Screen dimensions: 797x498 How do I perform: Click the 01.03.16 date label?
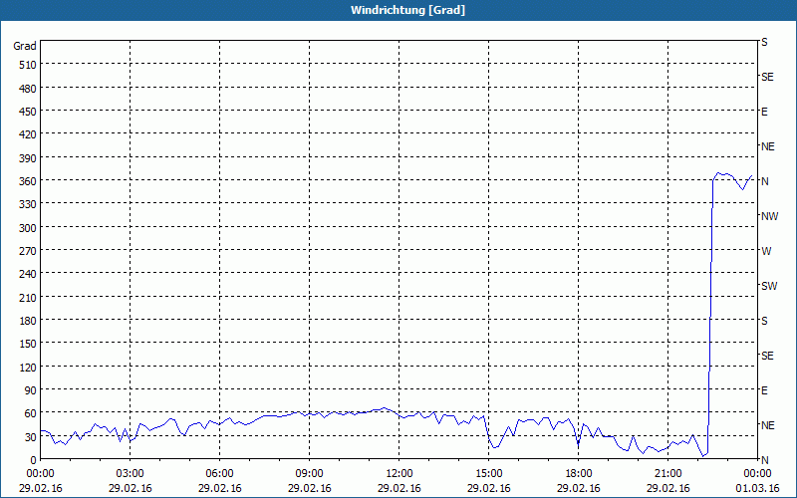[x=757, y=488]
